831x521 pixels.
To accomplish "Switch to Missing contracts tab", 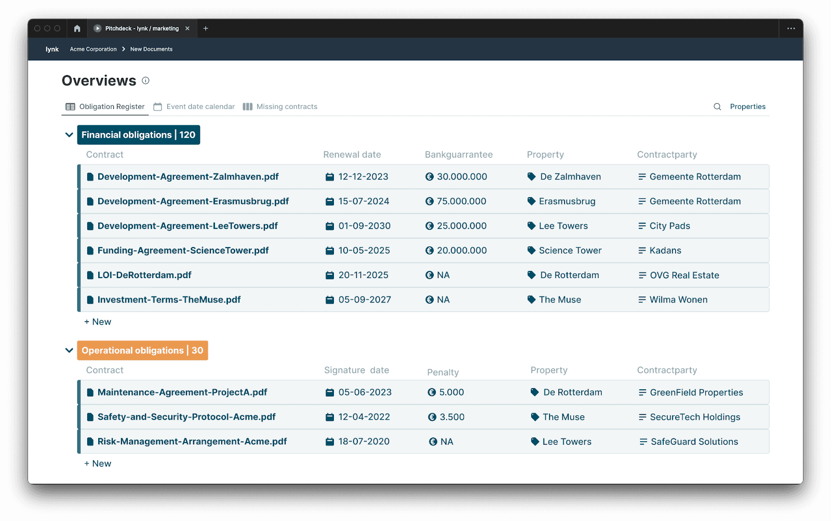I will (280, 106).
